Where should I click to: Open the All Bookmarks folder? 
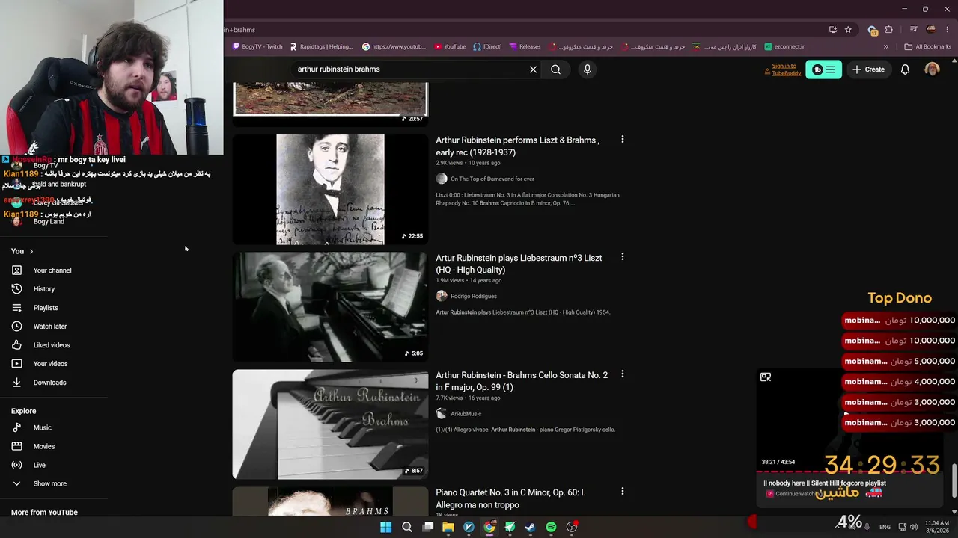[x=928, y=46]
